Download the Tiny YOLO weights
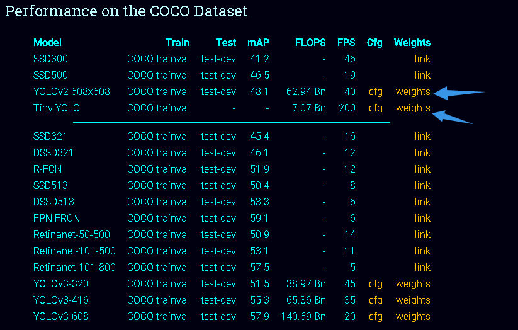The image size is (518, 330). pos(413,108)
